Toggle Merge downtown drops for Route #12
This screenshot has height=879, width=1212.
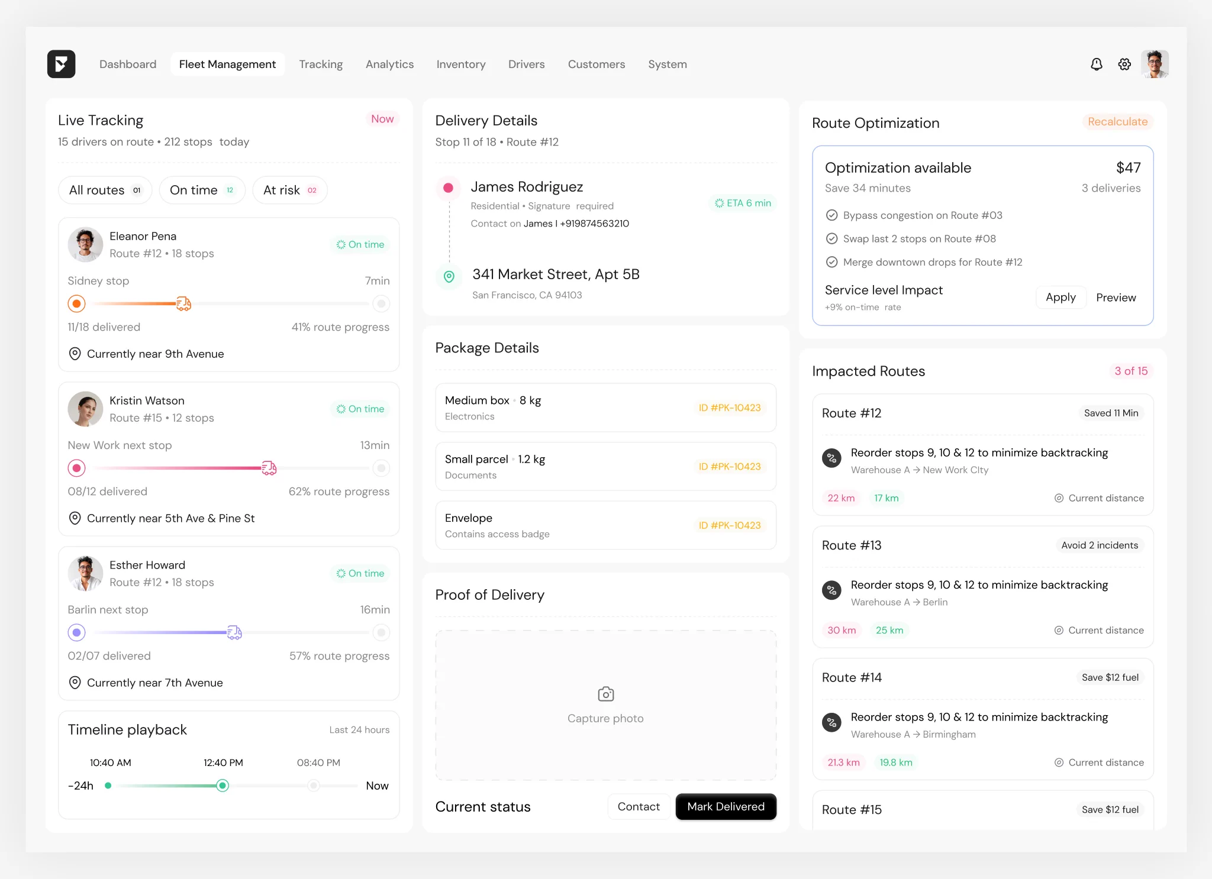pos(831,262)
